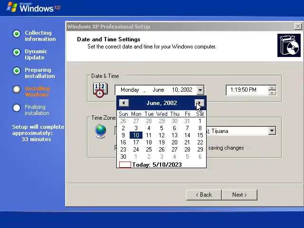This screenshot has height=228, width=304.
Task: Choose June 9 on the calendar
Action: (x=123, y=135)
